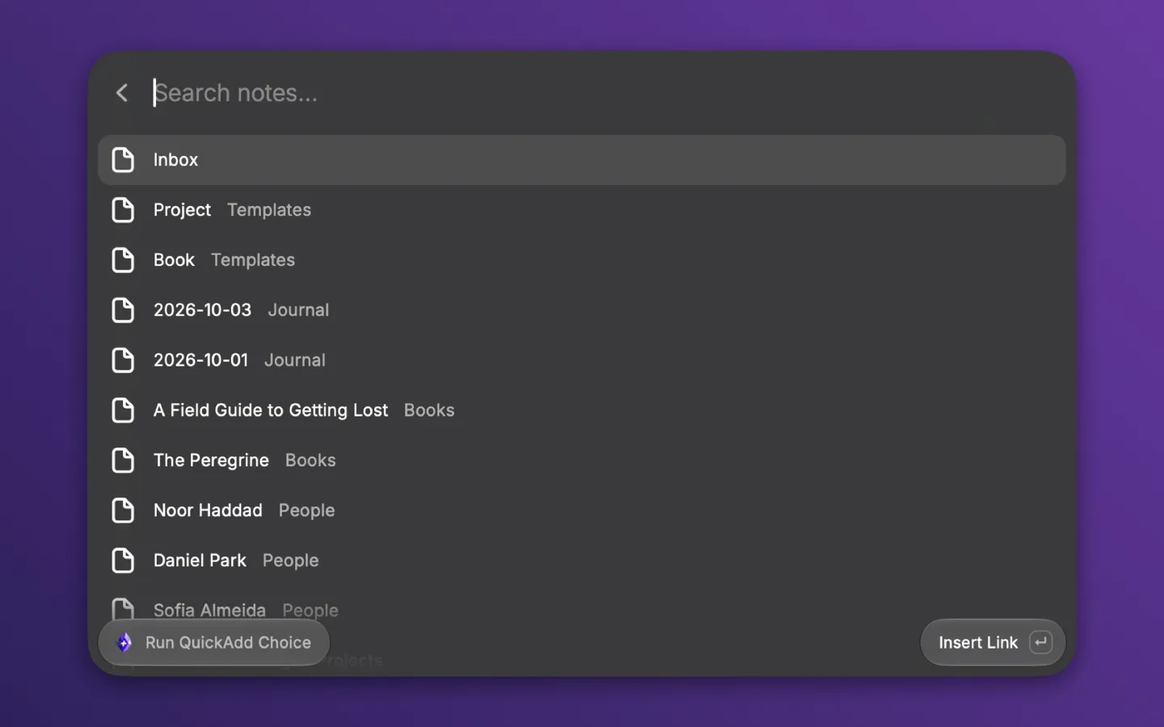This screenshot has width=1164, height=727.
Task: Focus the Search notes field
Action: 606,93
